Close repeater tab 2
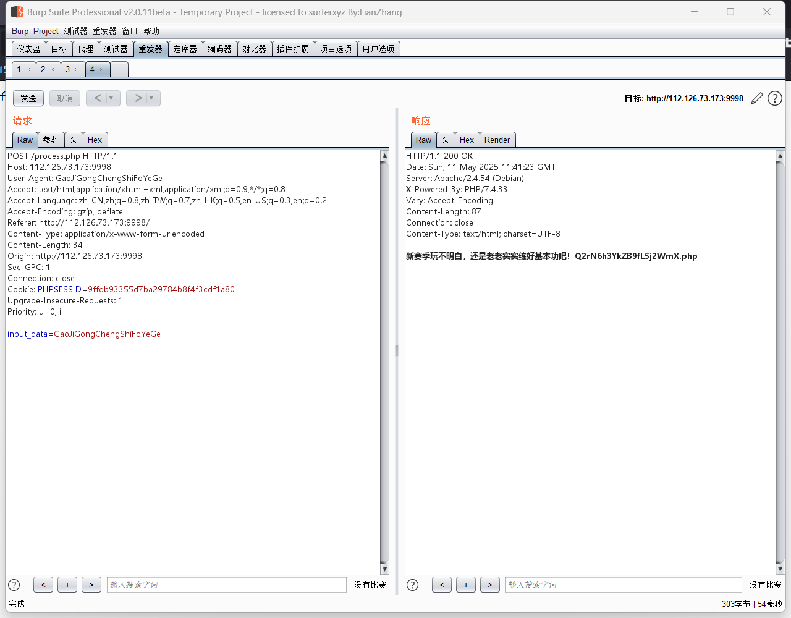Viewport: 791px width, 618px height. (x=52, y=70)
